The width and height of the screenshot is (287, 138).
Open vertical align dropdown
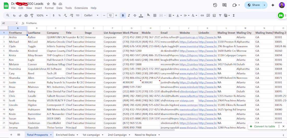(x=179, y=16)
